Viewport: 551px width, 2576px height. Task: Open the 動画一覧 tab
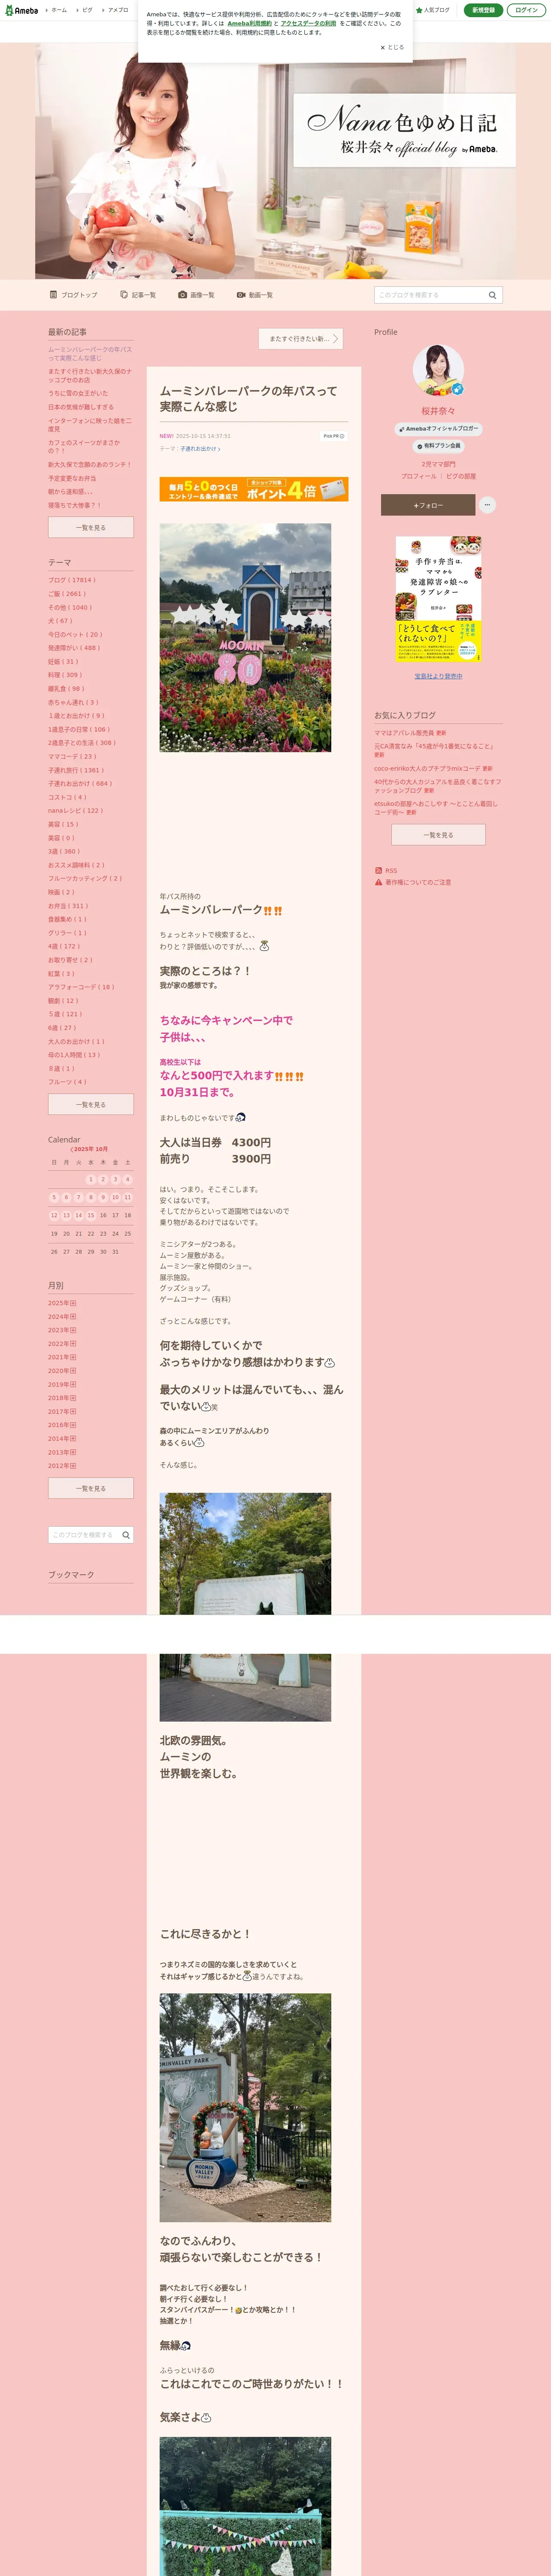coord(255,295)
